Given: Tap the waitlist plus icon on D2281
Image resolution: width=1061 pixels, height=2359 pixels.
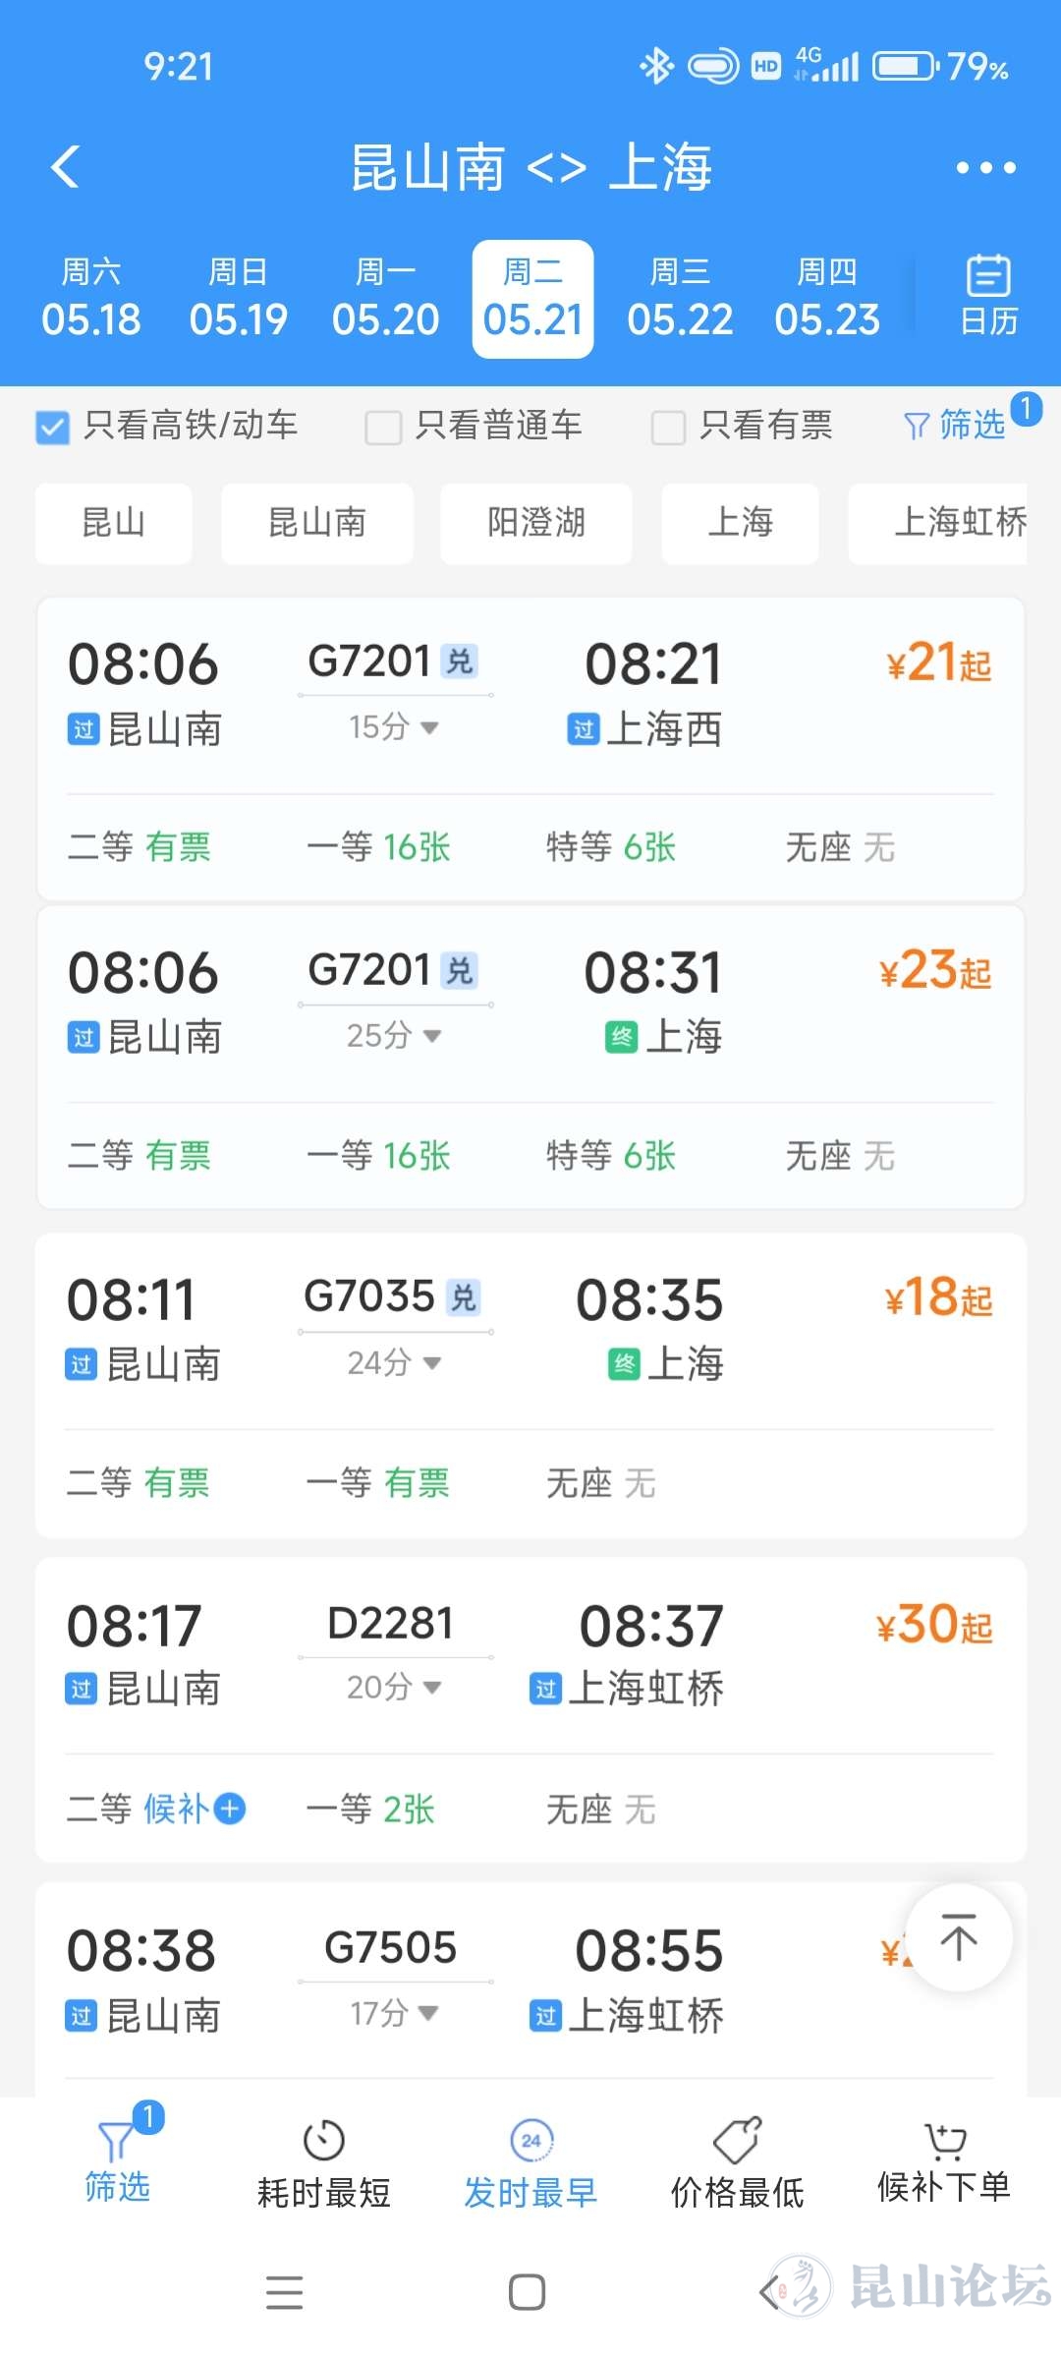Looking at the screenshot, I should (230, 1809).
